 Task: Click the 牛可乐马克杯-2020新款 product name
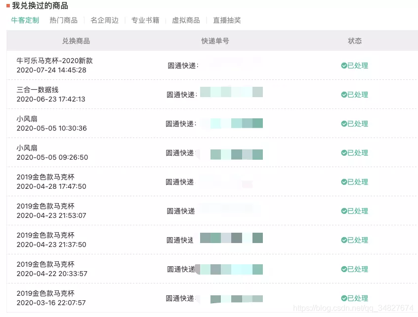click(55, 61)
